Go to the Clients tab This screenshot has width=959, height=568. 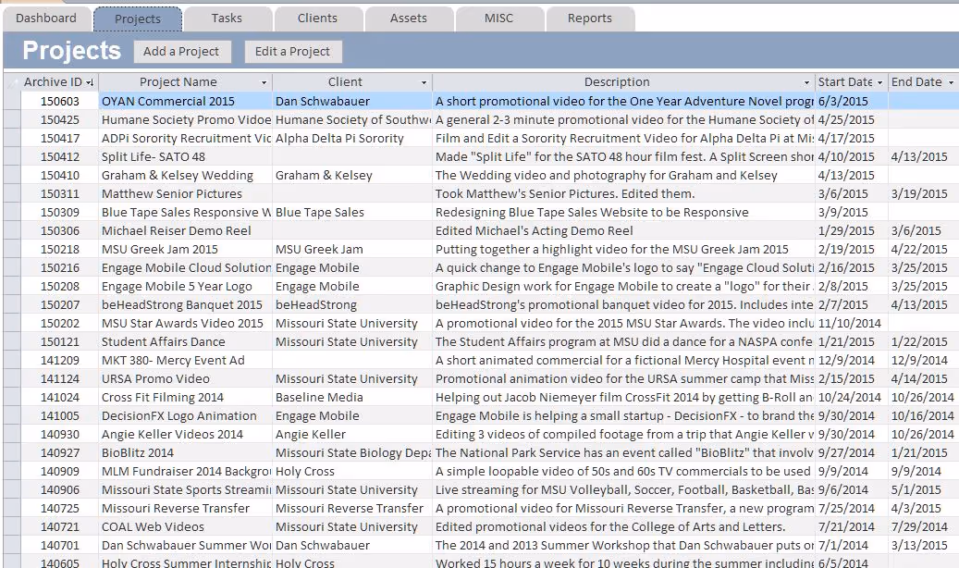click(317, 19)
